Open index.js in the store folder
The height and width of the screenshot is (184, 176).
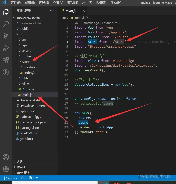coord(35,73)
